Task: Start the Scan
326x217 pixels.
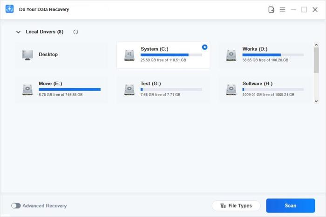Action: [291, 205]
